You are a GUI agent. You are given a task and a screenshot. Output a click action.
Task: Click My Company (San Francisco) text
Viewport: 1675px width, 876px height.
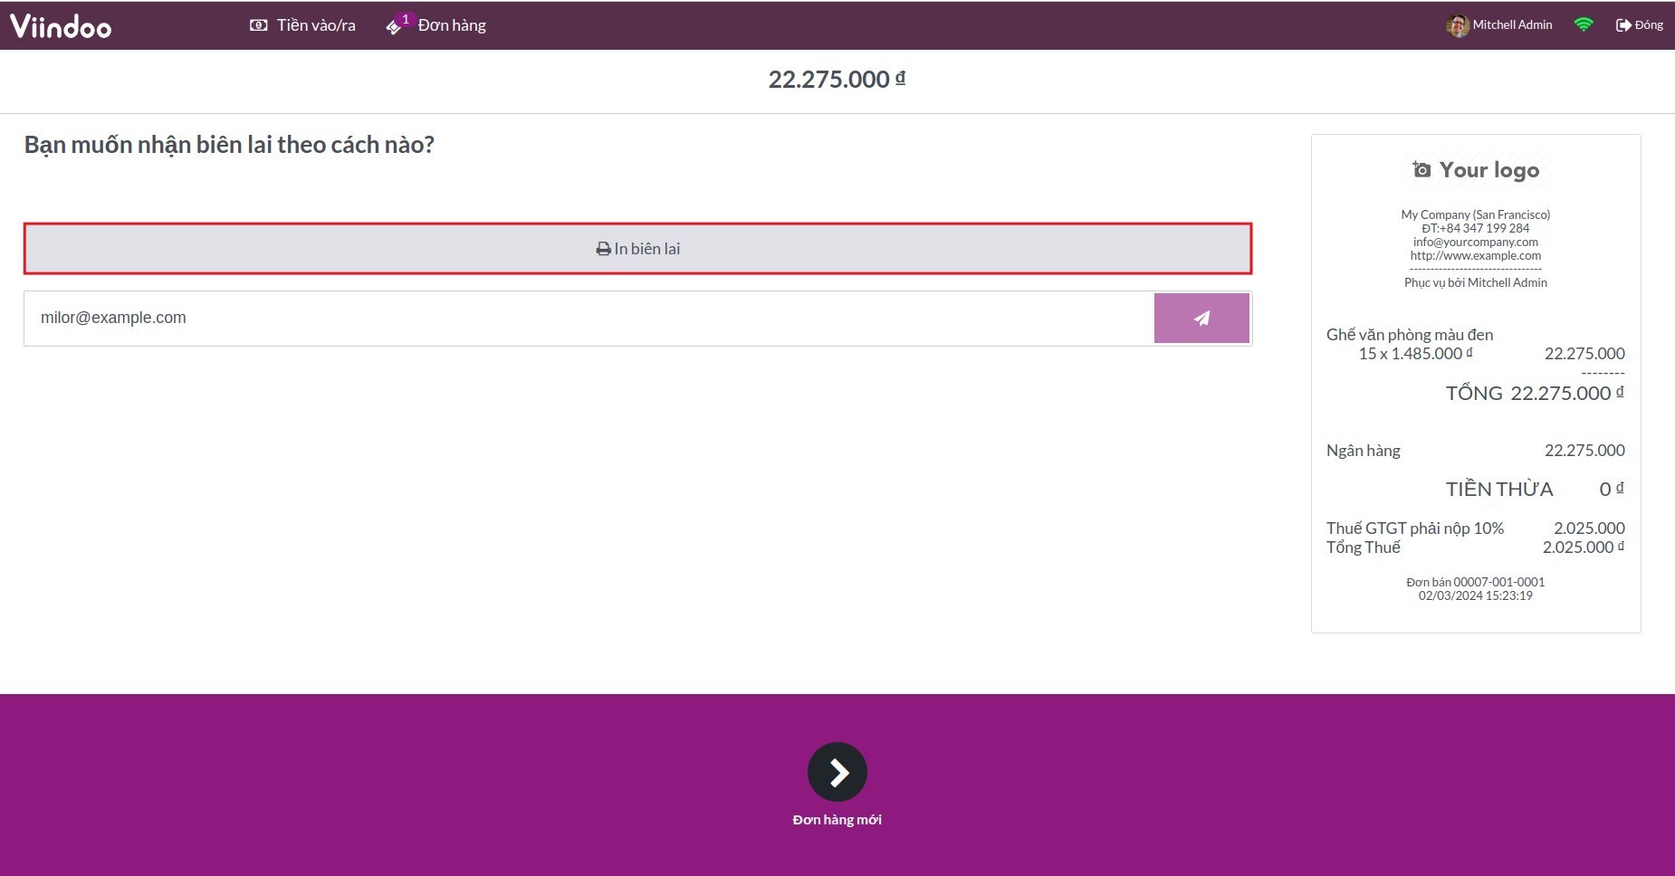pos(1476,214)
